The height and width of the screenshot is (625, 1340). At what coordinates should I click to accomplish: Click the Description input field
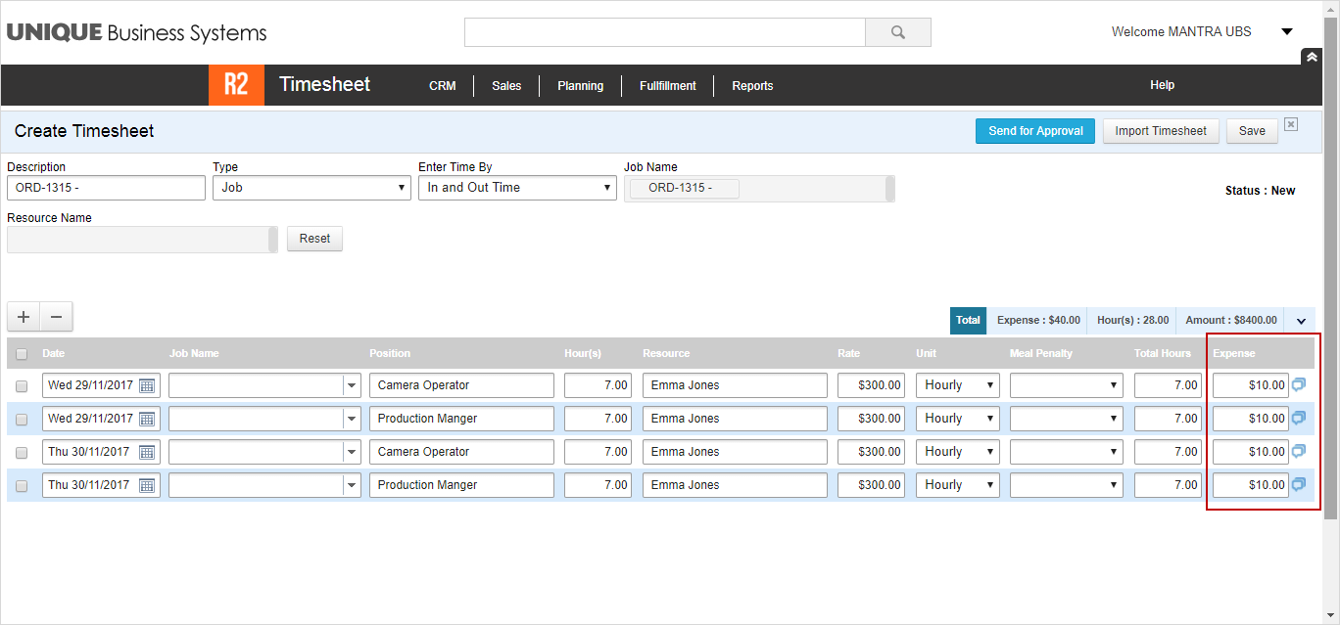coord(106,188)
